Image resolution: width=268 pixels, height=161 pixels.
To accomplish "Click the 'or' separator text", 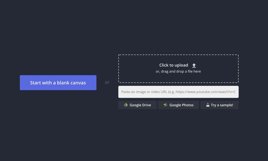I will [107, 82].
